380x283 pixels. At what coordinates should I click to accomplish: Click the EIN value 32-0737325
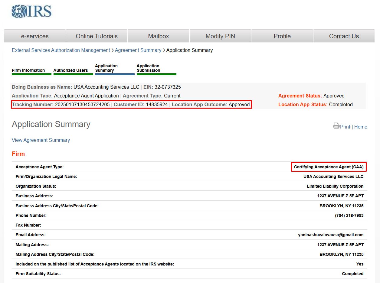(168, 87)
